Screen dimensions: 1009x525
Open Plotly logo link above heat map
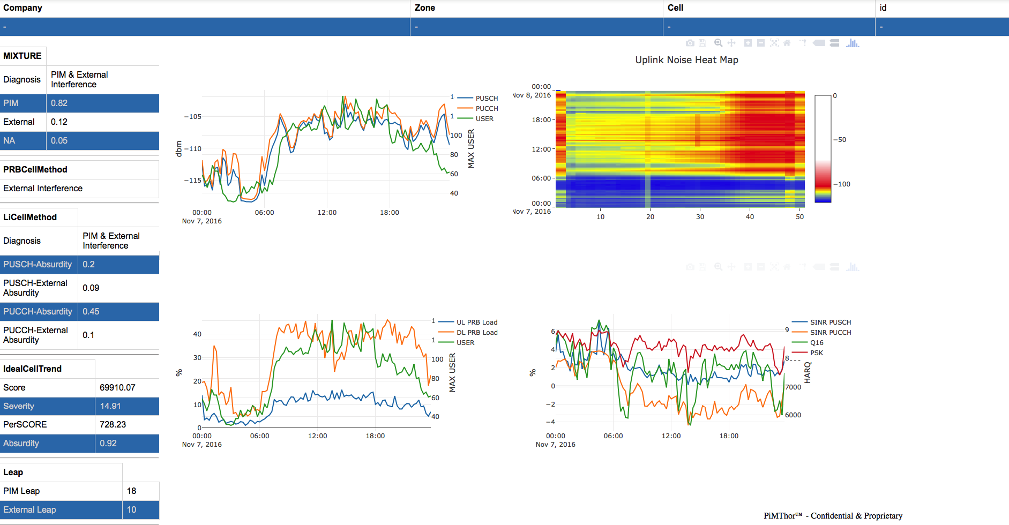click(x=853, y=43)
